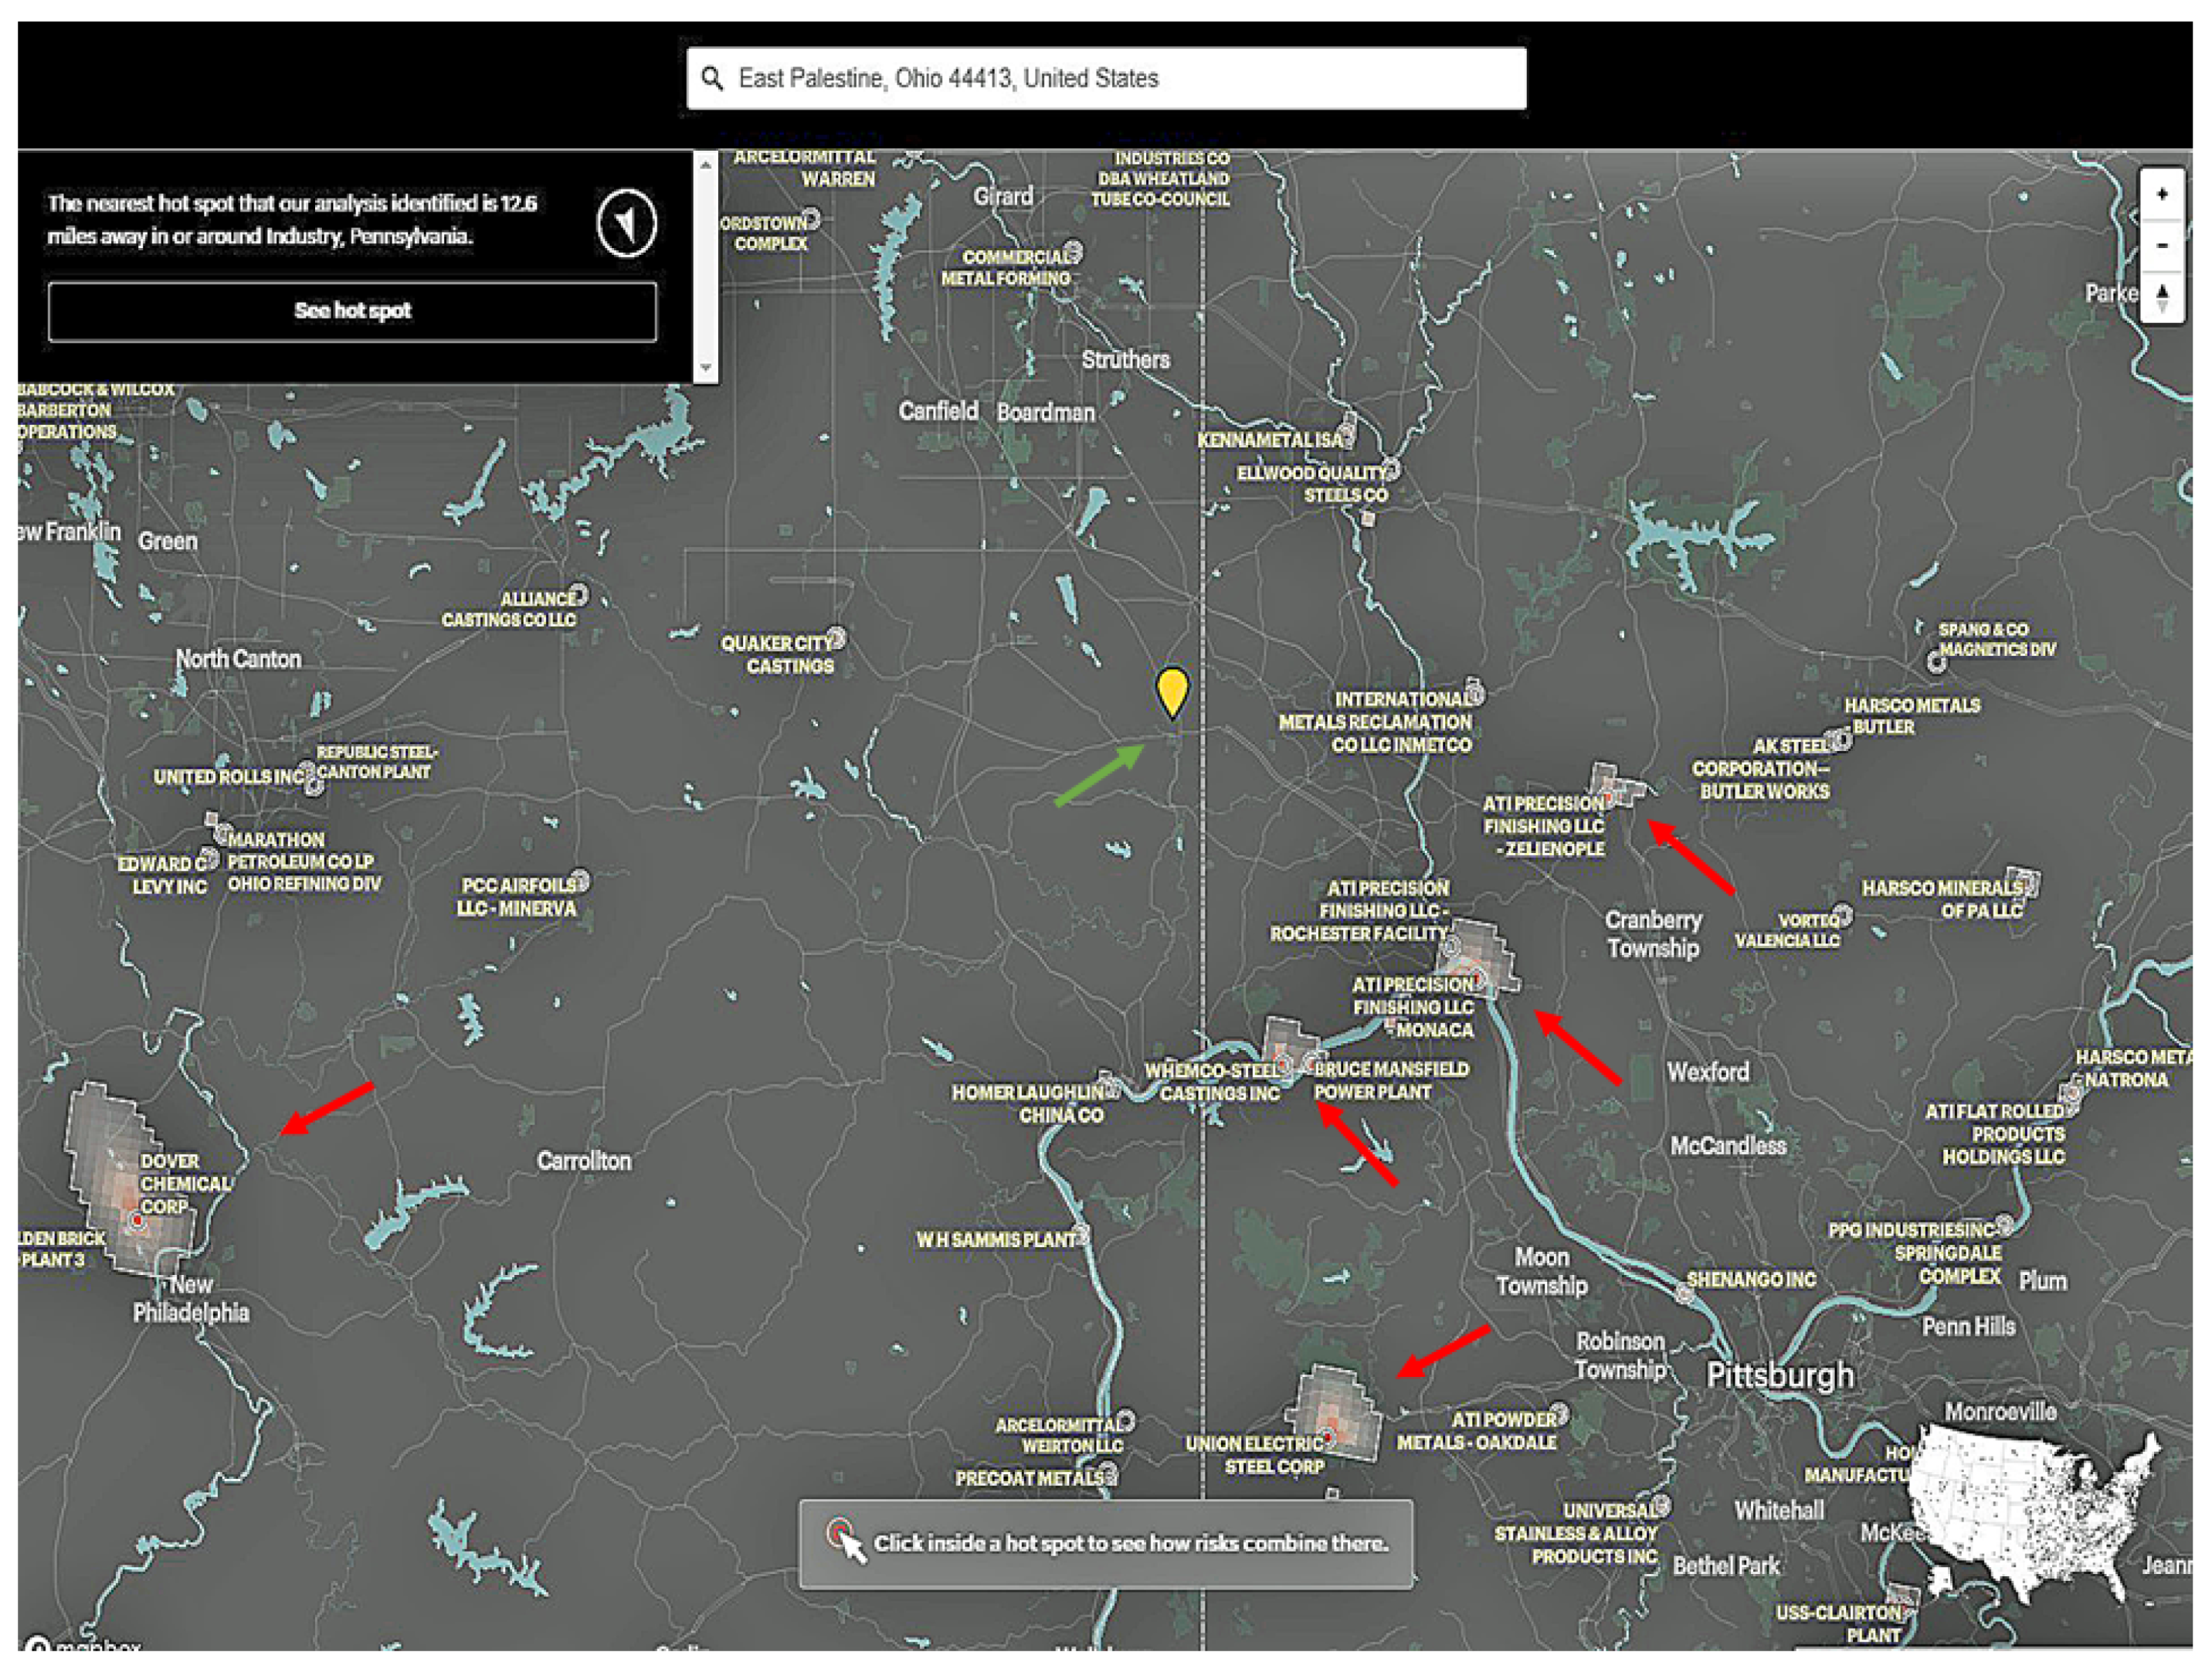Reset map bearing with compass button

(x=2162, y=296)
